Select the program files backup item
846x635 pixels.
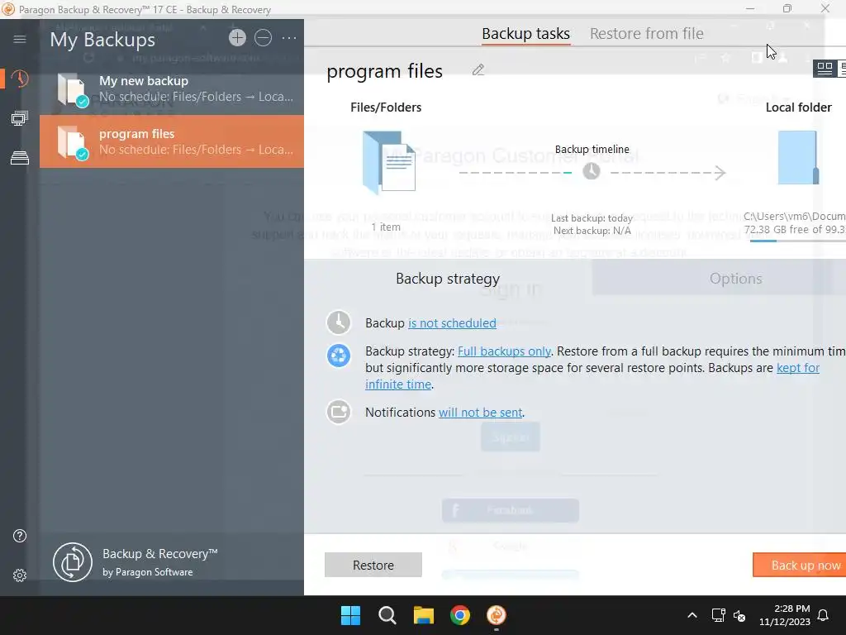(x=172, y=141)
